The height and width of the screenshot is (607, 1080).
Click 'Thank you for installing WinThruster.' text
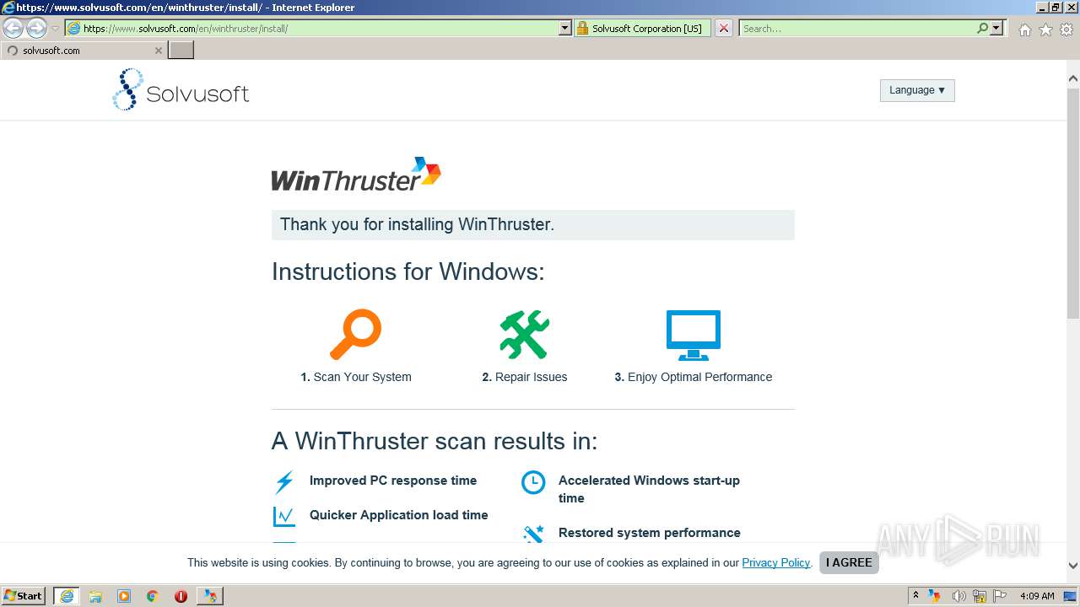click(417, 225)
